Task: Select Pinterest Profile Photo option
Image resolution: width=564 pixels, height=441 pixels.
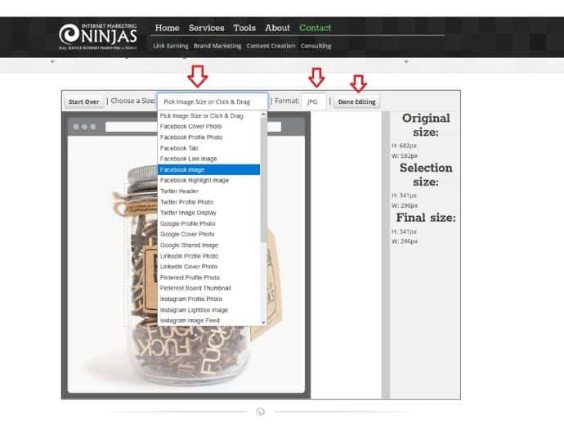Action: (208, 277)
